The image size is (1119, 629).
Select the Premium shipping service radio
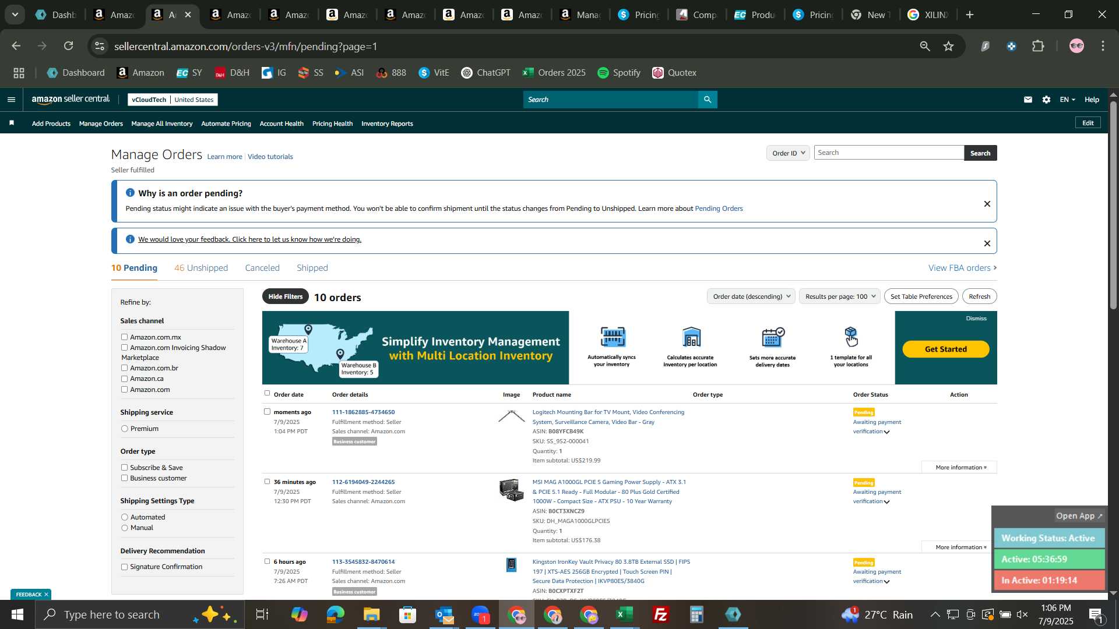coord(124,429)
